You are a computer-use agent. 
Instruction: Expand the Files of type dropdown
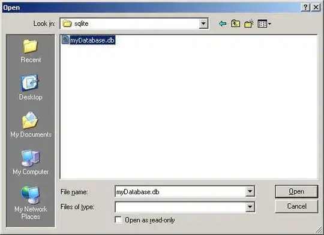250,207
